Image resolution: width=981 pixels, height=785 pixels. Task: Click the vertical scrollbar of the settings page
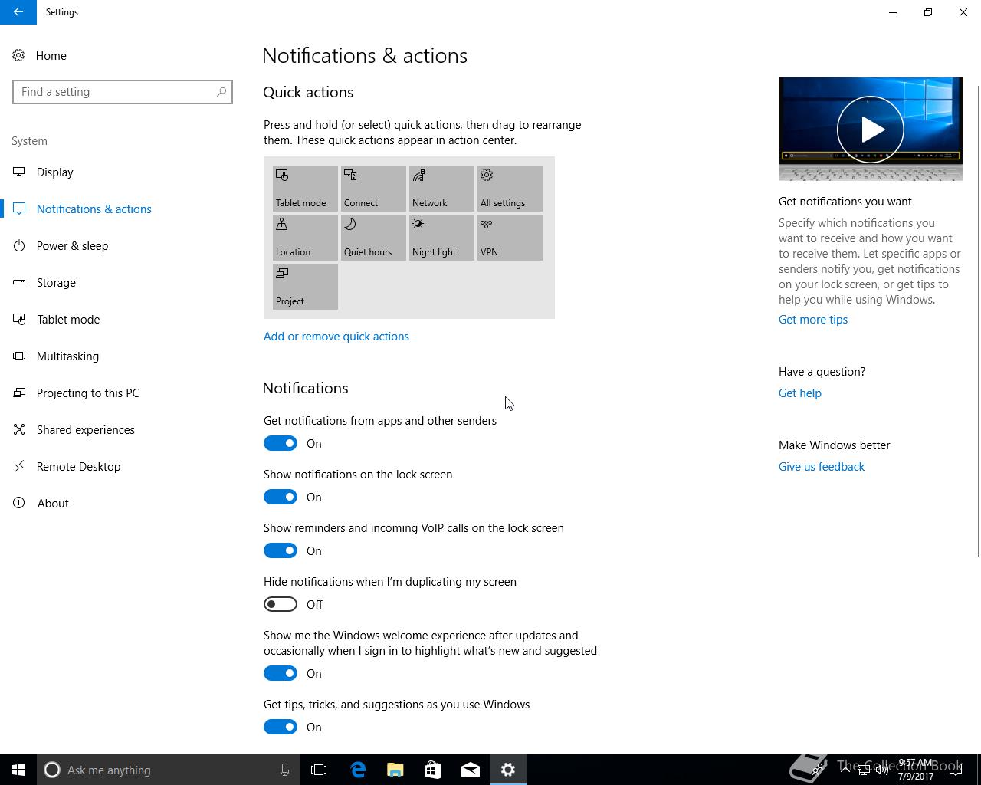coord(978,320)
